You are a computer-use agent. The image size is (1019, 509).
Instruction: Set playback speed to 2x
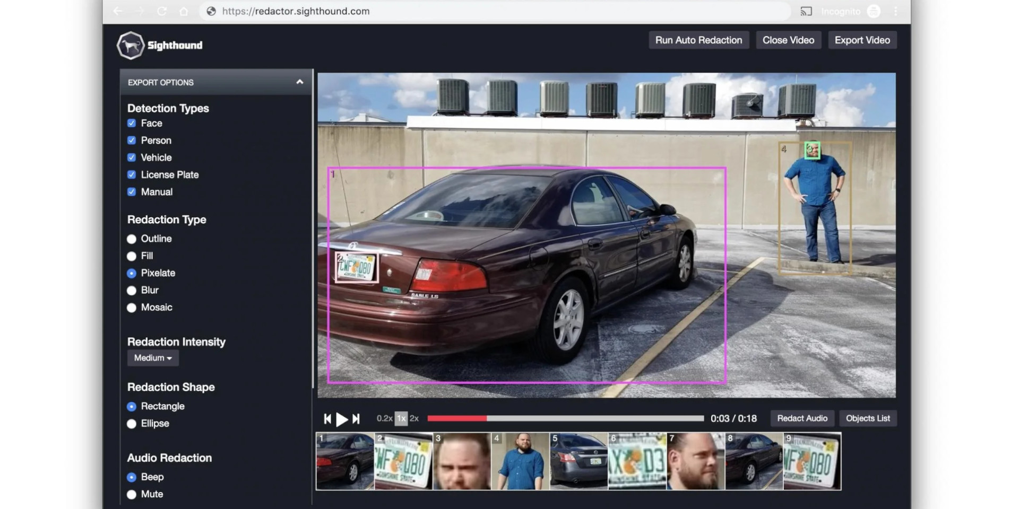tap(414, 418)
